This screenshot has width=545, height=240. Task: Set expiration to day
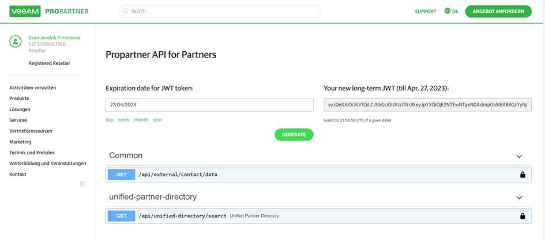coord(110,120)
